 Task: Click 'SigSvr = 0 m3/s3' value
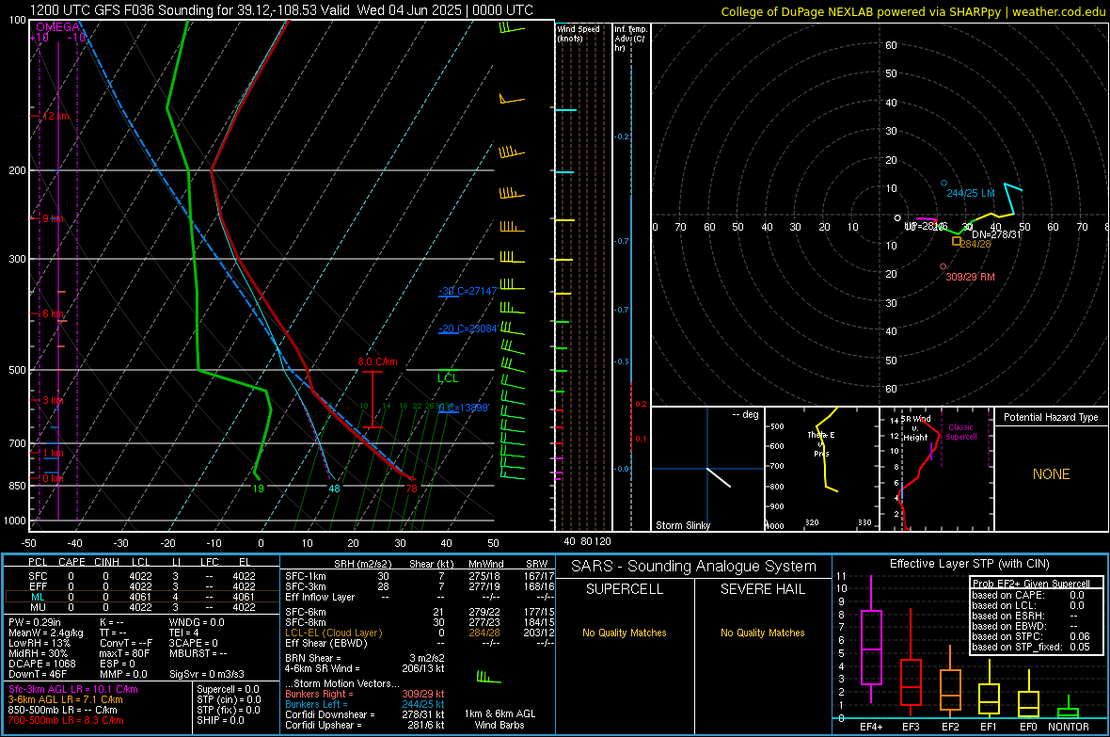tap(207, 675)
